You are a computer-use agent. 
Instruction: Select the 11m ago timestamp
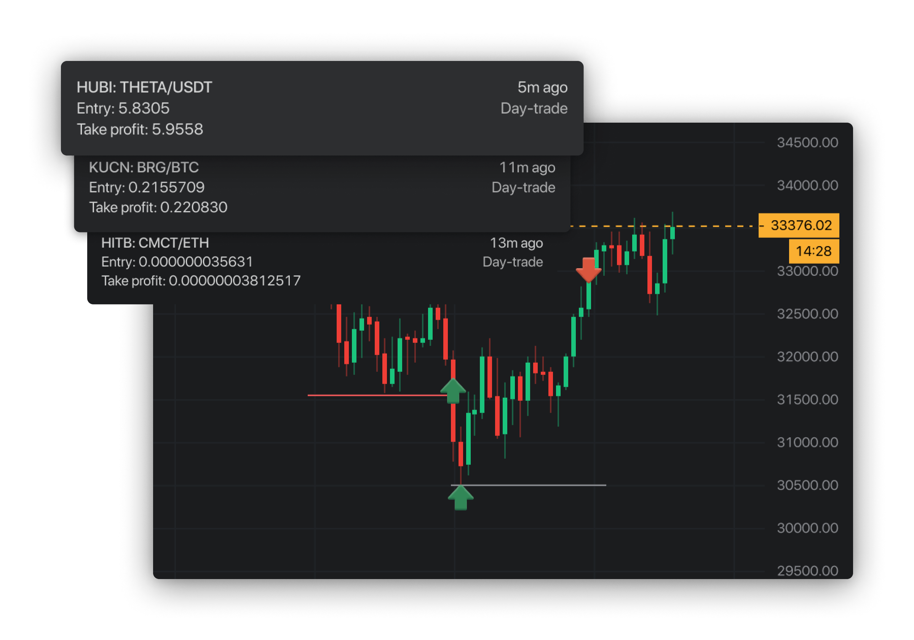pos(527,167)
